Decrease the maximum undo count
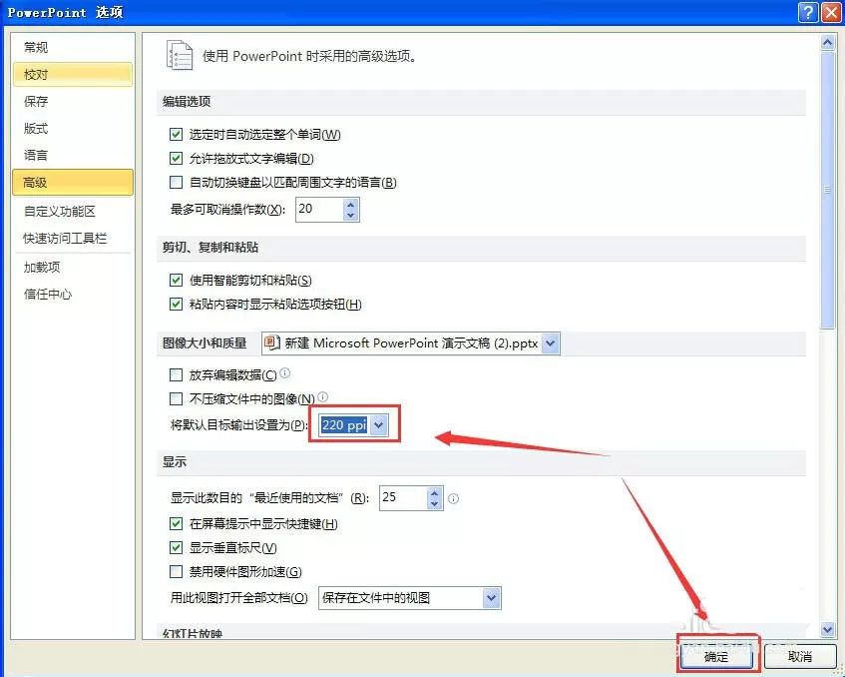Image resolution: width=845 pixels, height=677 pixels. click(x=351, y=215)
